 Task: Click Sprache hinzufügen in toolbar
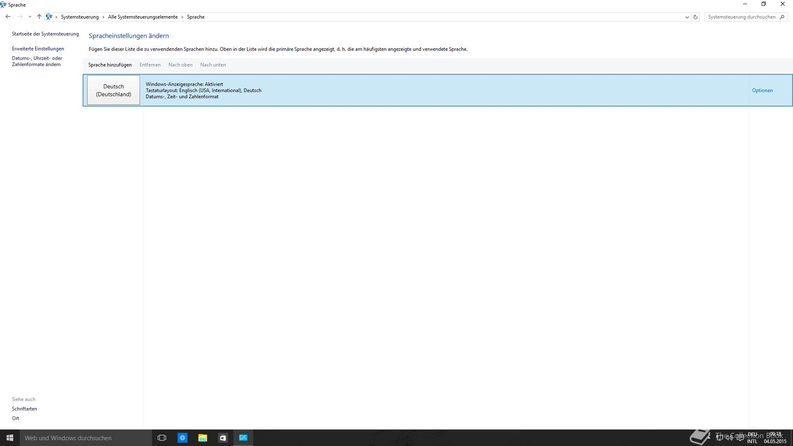point(110,65)
